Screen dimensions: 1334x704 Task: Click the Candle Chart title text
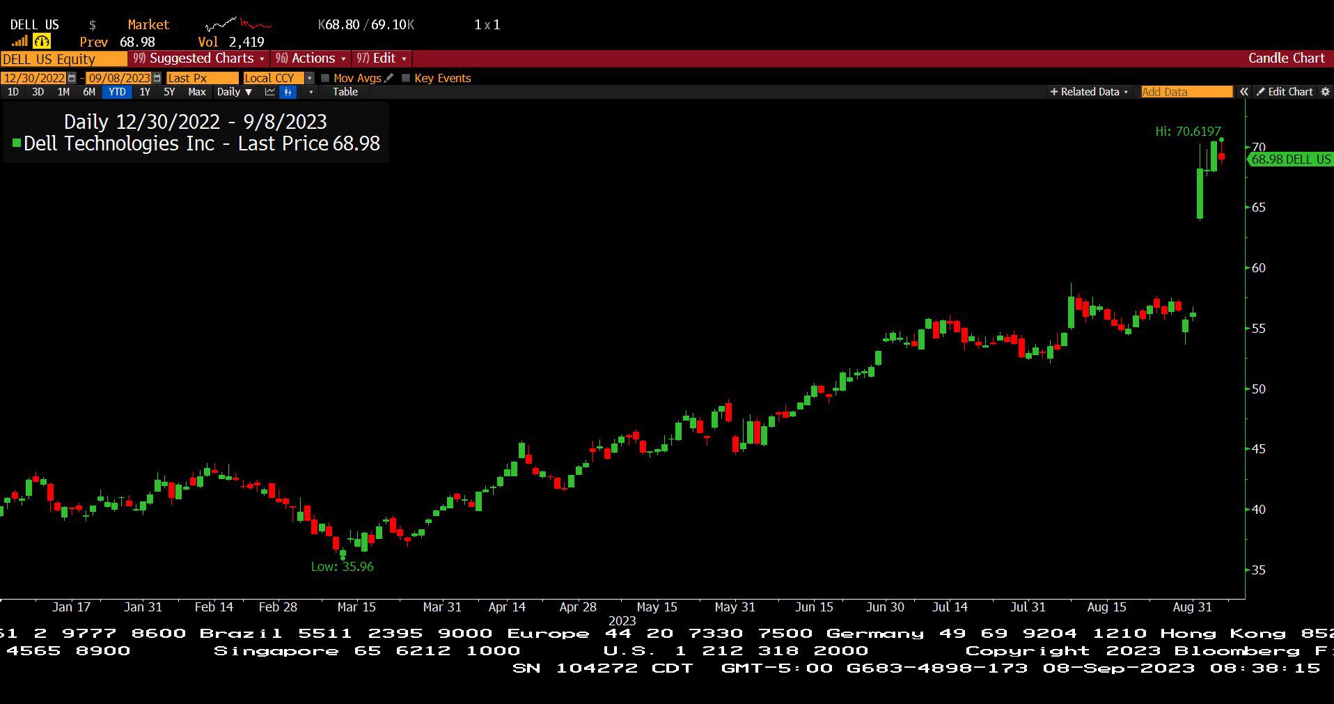coord(1286,58)
